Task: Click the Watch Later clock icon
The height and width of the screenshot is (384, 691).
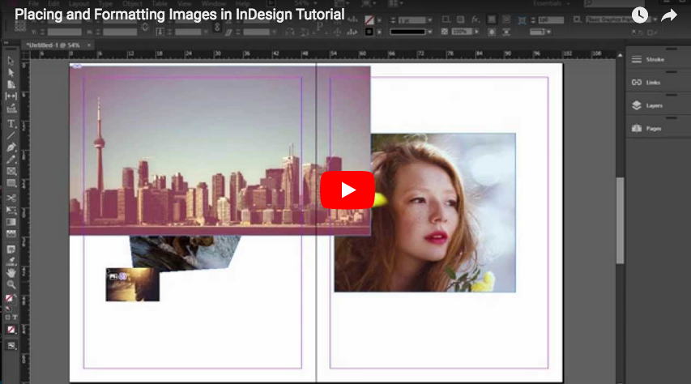Action: (x=640, y=15)
